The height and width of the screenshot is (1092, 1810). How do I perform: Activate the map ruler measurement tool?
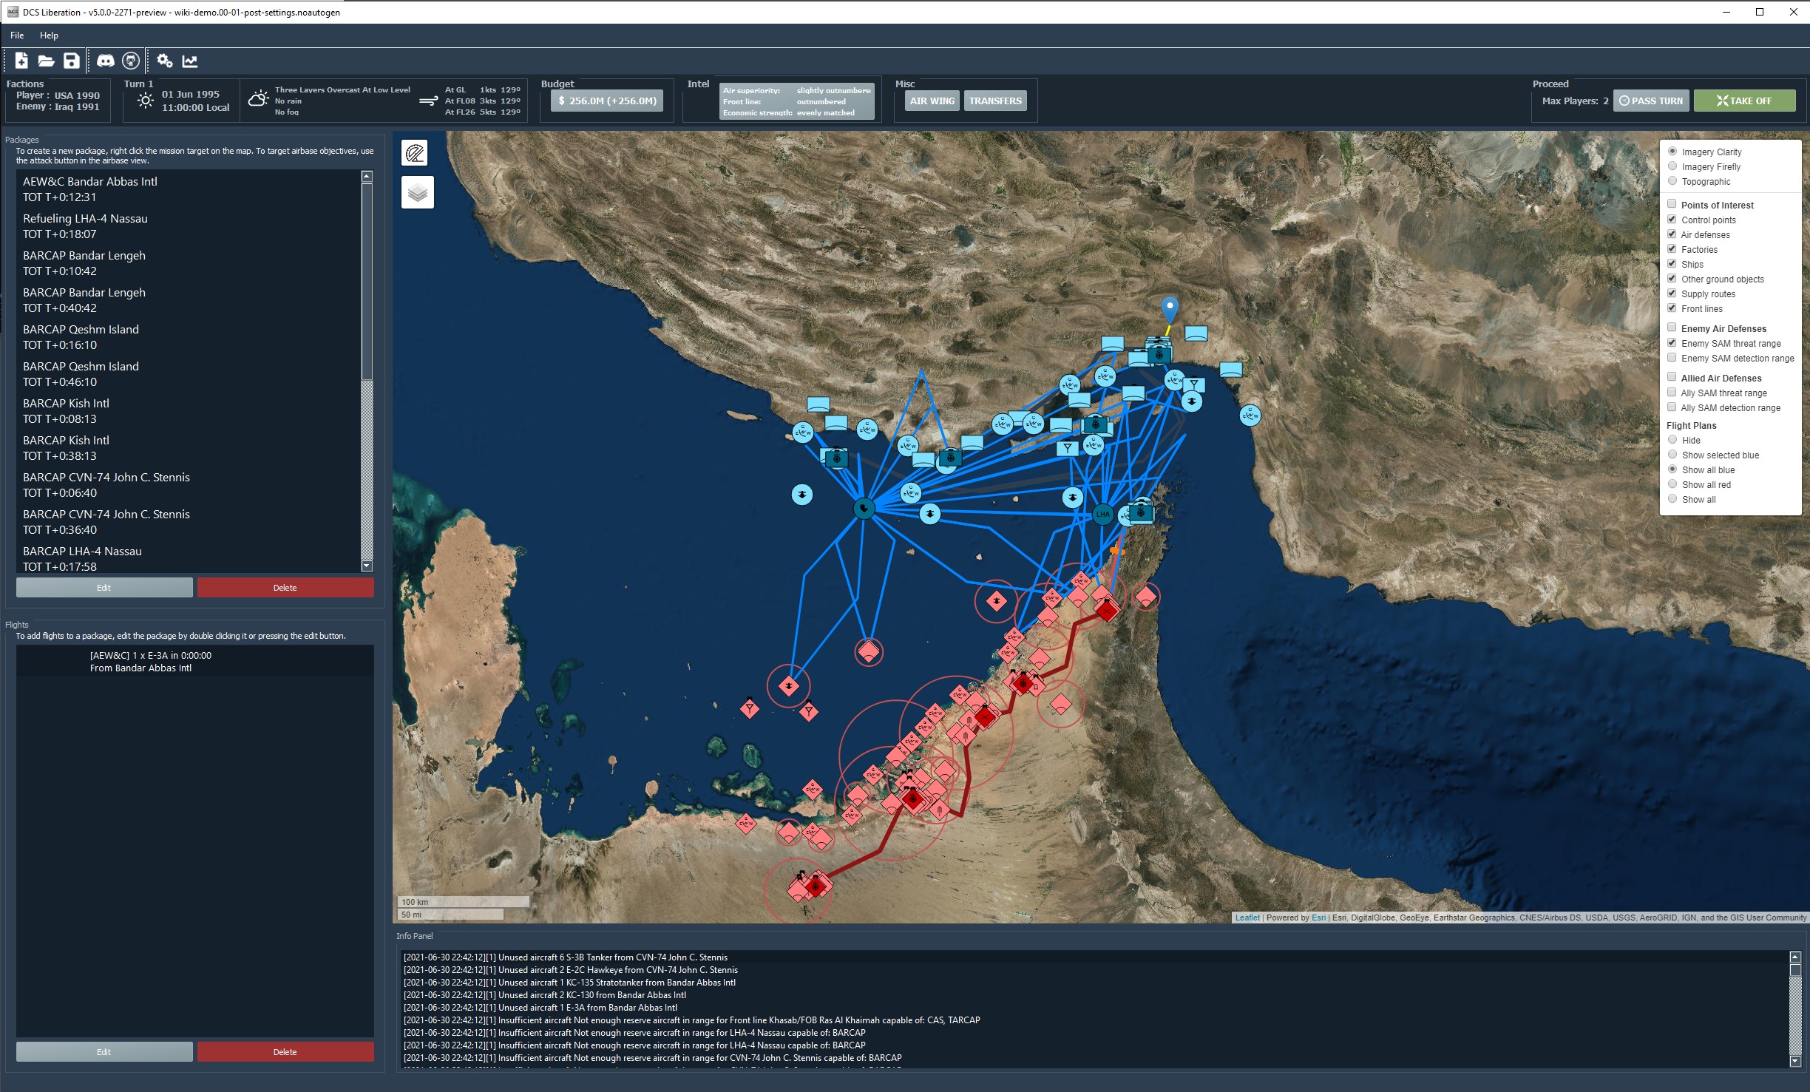pyautogui.click(x=416, y=153)
